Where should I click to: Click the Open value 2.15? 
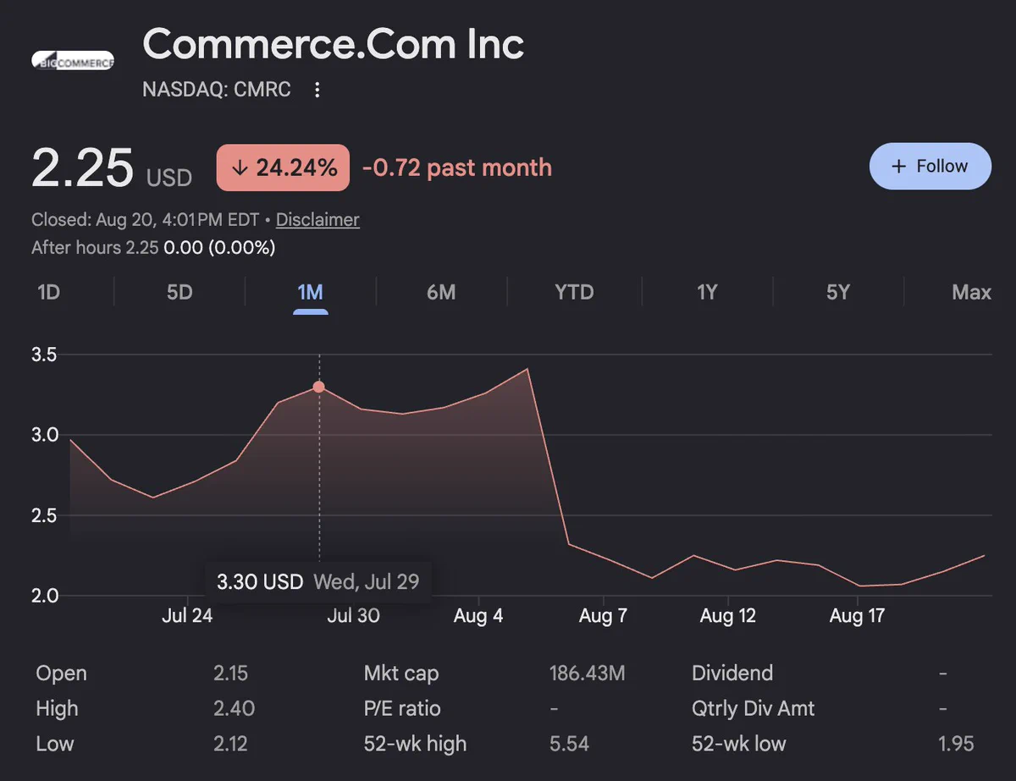(230, 674)
